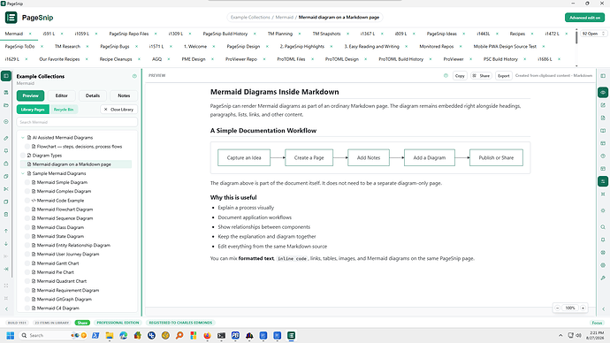
Task: Toggle the circle beside Mermaid Sequence Diagram
Action: [27, 218]
